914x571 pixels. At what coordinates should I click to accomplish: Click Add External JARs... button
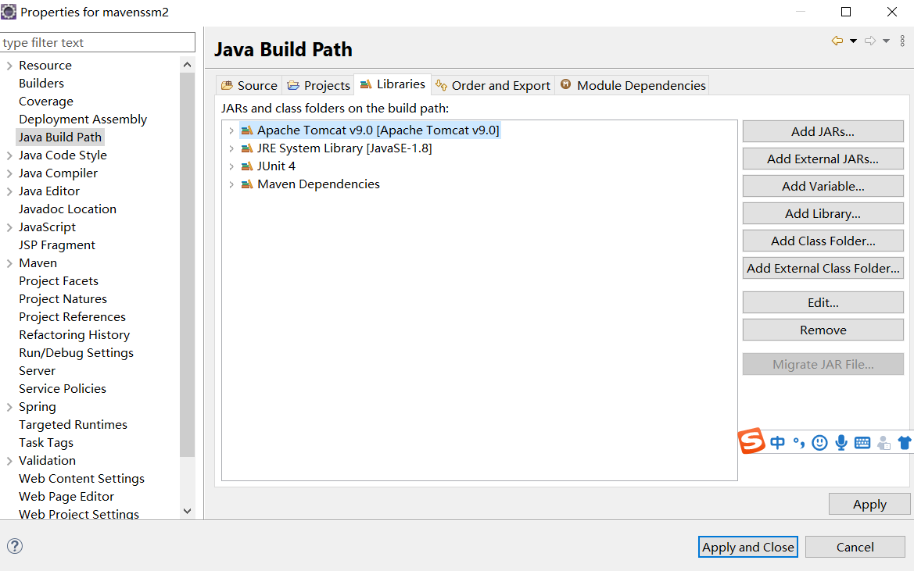click(x=823, y=159)
